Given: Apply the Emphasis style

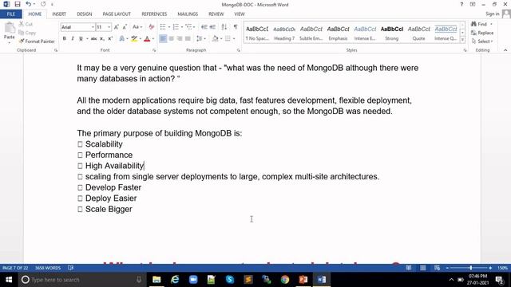Looking at the screenshot, I should tap(338, 33).
